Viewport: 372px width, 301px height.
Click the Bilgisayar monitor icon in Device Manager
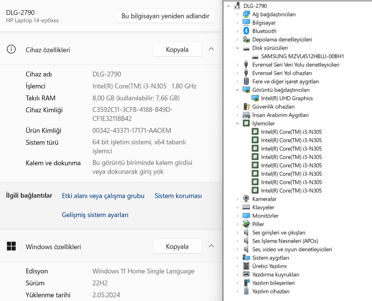[246, 22]
